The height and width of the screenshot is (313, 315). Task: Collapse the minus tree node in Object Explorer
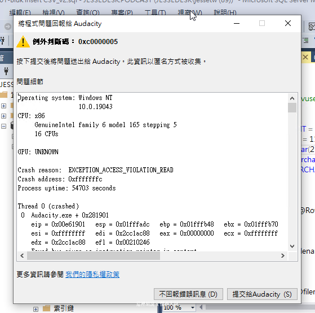[x=3, y=127]
